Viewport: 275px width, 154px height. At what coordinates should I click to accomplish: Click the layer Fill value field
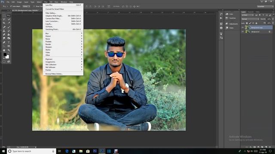269,23
